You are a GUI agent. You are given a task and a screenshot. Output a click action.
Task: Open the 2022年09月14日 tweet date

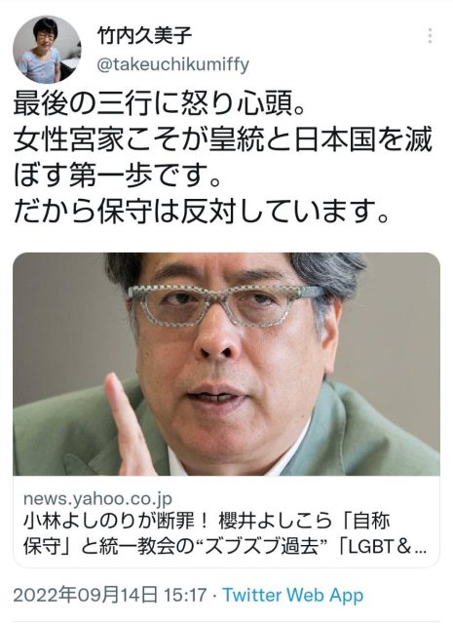point(86,595)
